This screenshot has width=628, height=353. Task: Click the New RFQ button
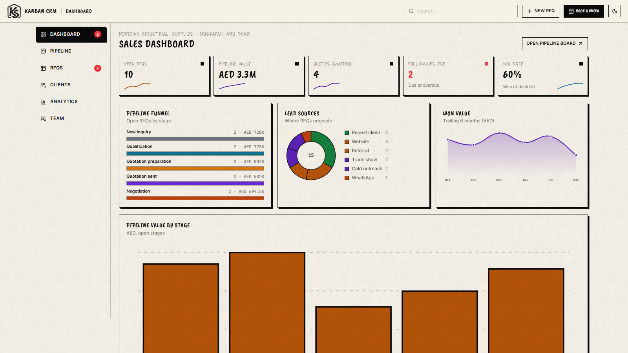click(541, 11)
